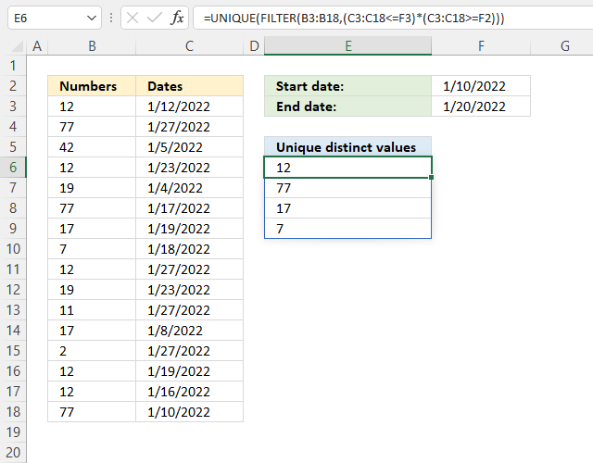Select result cell E9 containing 7
Image resolution: width=593 pixels, height=463 pixels.
[348, 229]
